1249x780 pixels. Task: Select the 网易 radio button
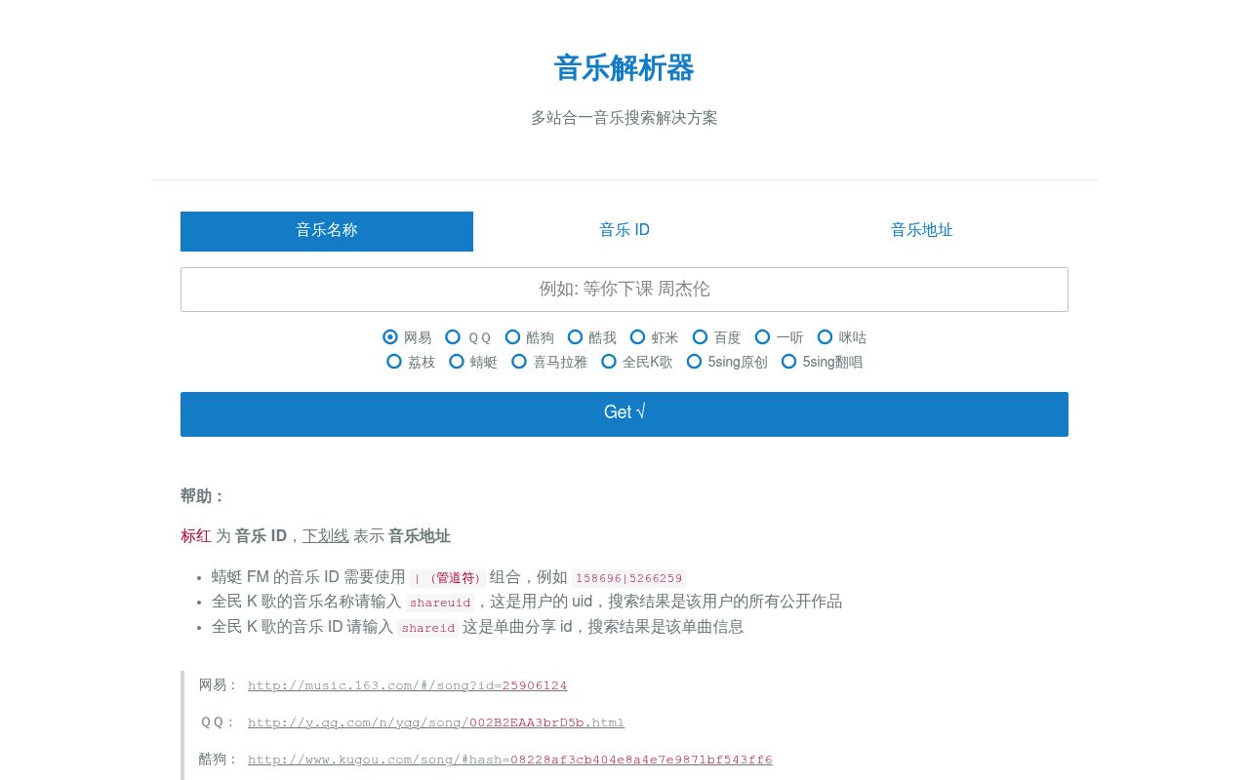click(x=390, y=337)
